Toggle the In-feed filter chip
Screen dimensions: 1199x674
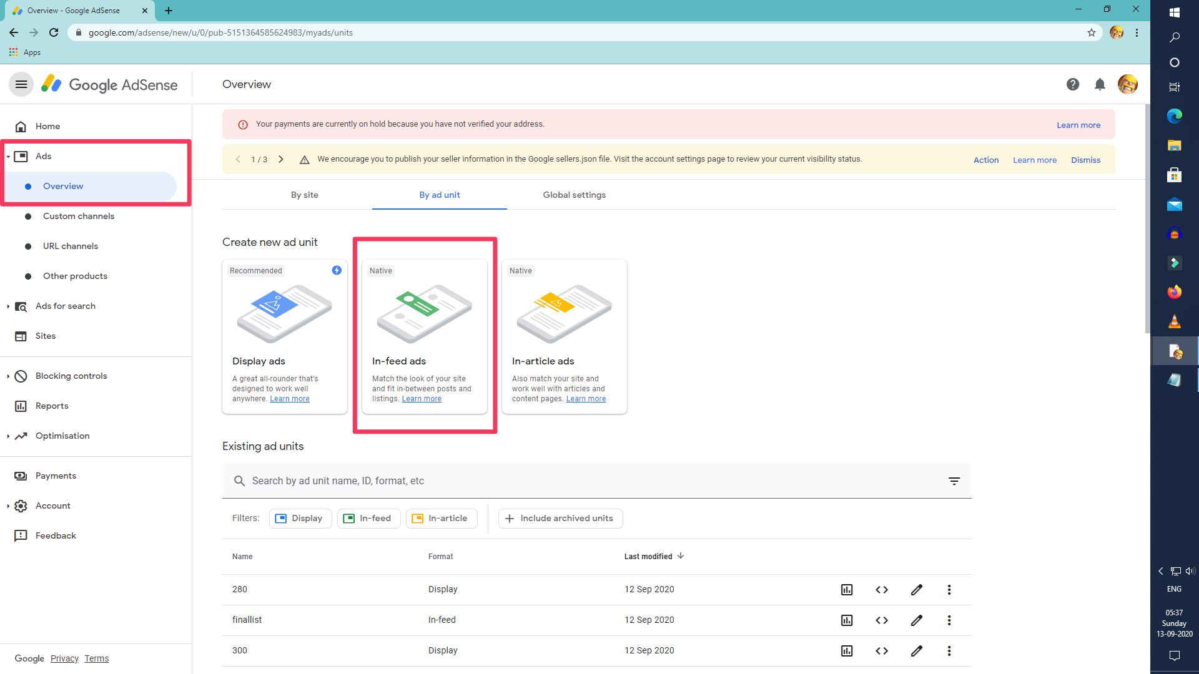[x=368, y=519]
